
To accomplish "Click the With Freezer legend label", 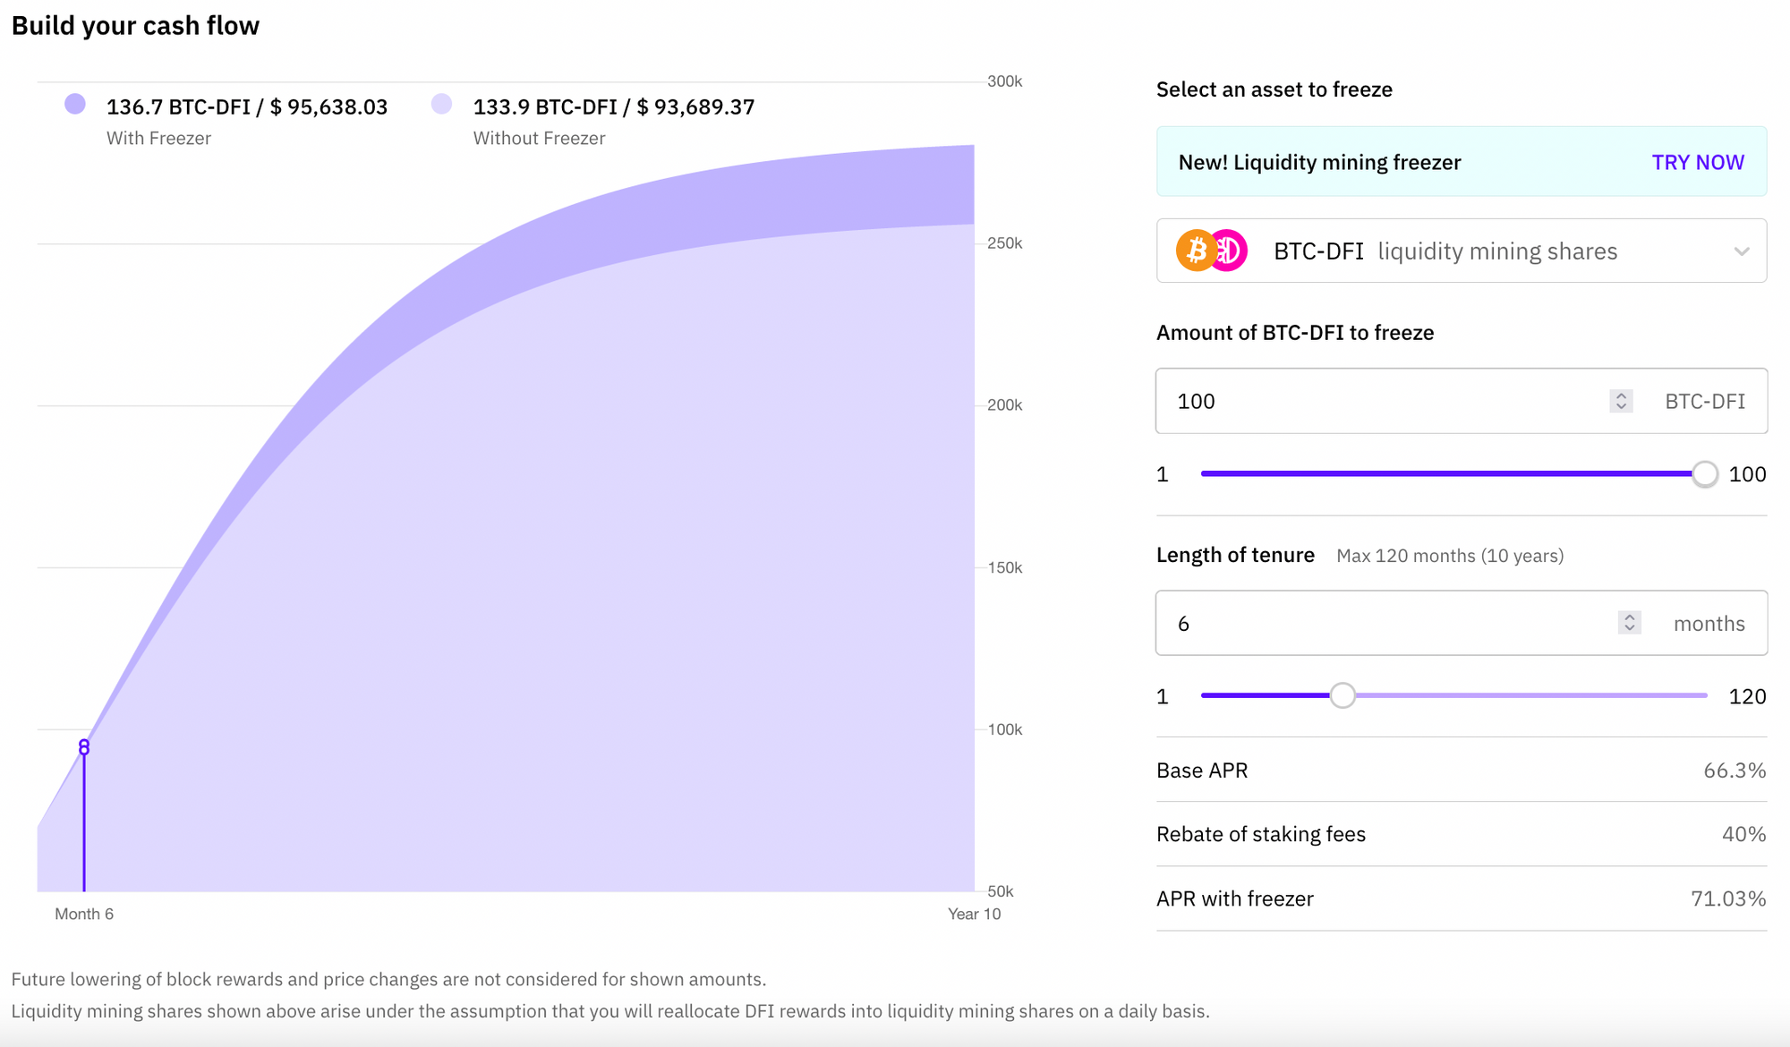I will click(x=158, y=139).
